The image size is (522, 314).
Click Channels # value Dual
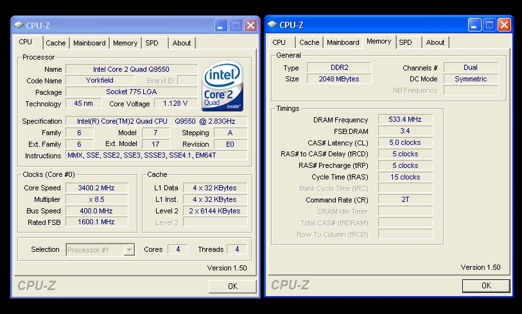[x=471, y=67]
